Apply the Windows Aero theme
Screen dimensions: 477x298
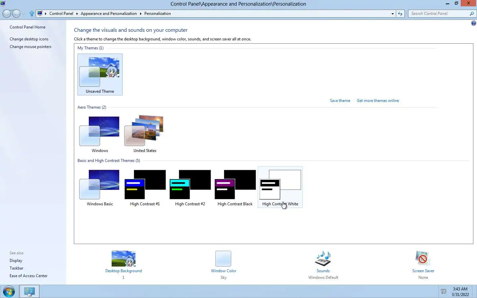tap(100, 134)
